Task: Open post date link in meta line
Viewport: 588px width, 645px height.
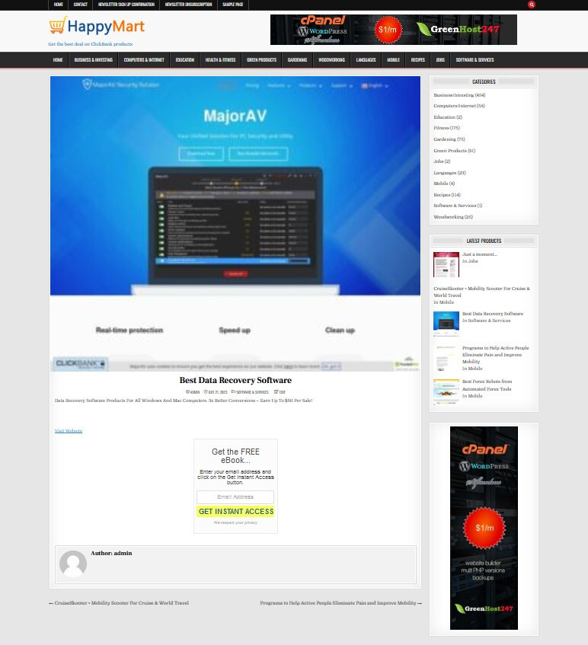Action: [x=218, y=392]
